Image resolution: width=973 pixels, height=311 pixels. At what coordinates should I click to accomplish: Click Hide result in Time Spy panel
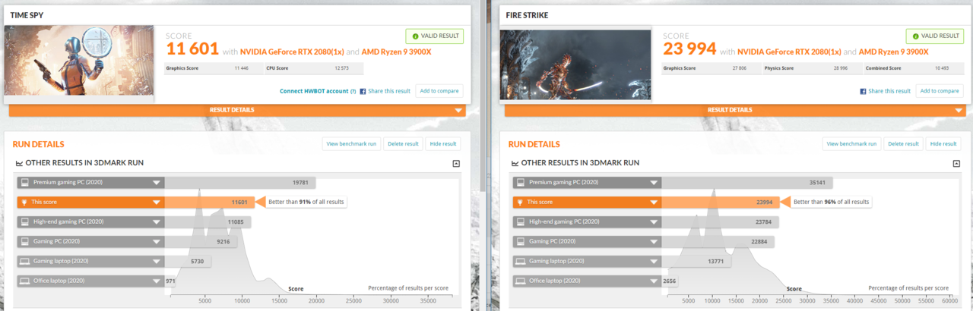point(443,143)
